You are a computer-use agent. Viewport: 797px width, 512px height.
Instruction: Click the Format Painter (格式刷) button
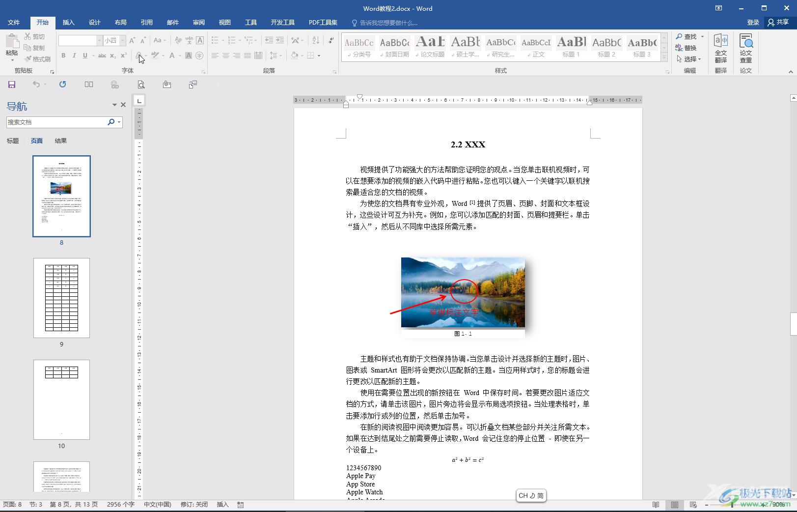coord(37,59)
